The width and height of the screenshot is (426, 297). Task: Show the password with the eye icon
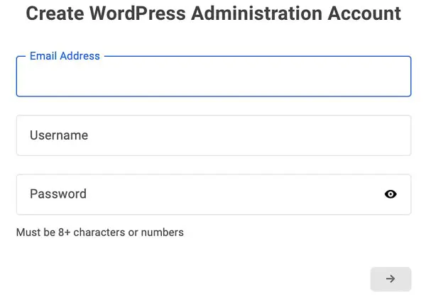tap(390, 194)
